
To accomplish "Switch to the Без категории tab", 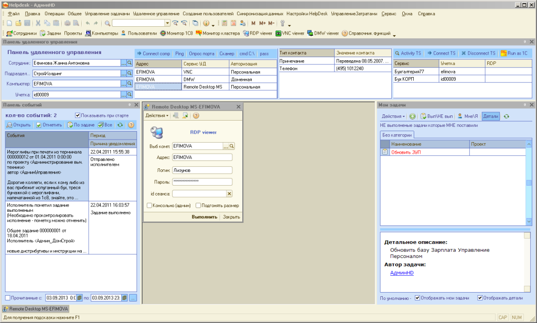I will 396,135.
